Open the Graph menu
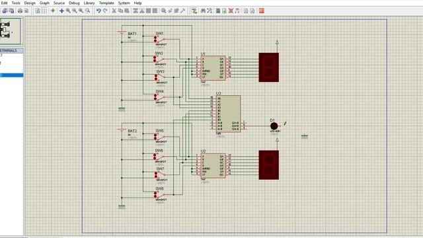423x238 pixels. point(44,3)
